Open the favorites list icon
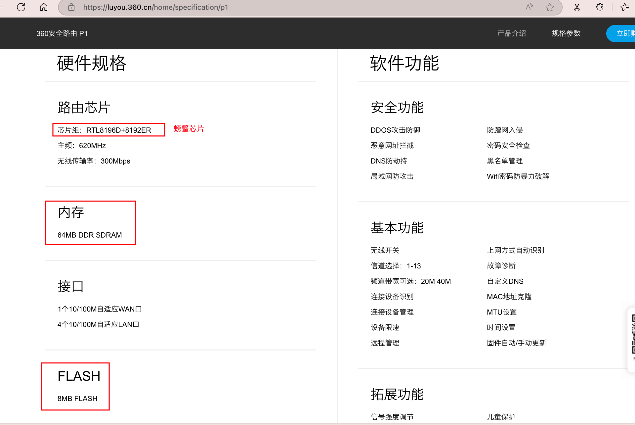Viewport: 635px width, 425px height. click(624, 7)
